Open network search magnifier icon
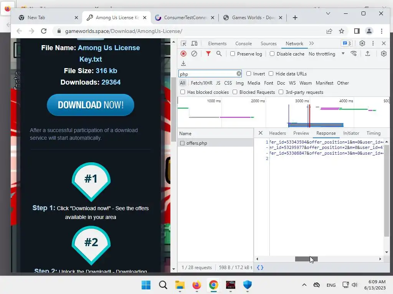393x294 pixels. coord(219,54)
